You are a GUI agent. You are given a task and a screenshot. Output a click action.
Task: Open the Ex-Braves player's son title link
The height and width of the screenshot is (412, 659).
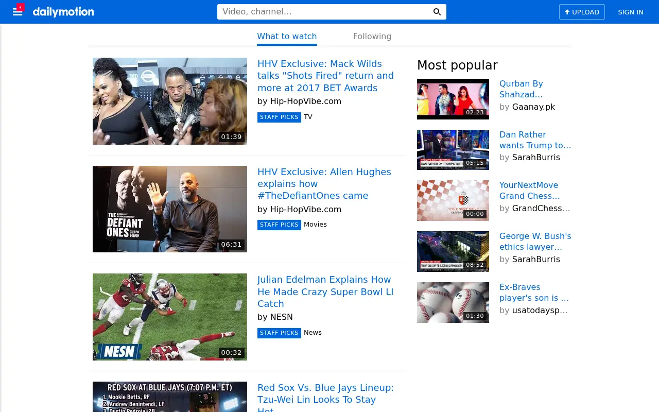pyautogui.click(x=534, y=293)
